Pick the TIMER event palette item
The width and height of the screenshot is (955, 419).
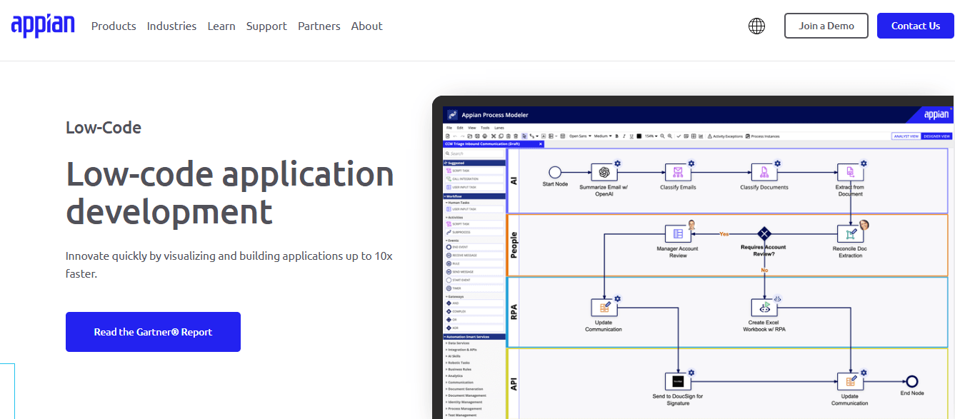[474, 288]
